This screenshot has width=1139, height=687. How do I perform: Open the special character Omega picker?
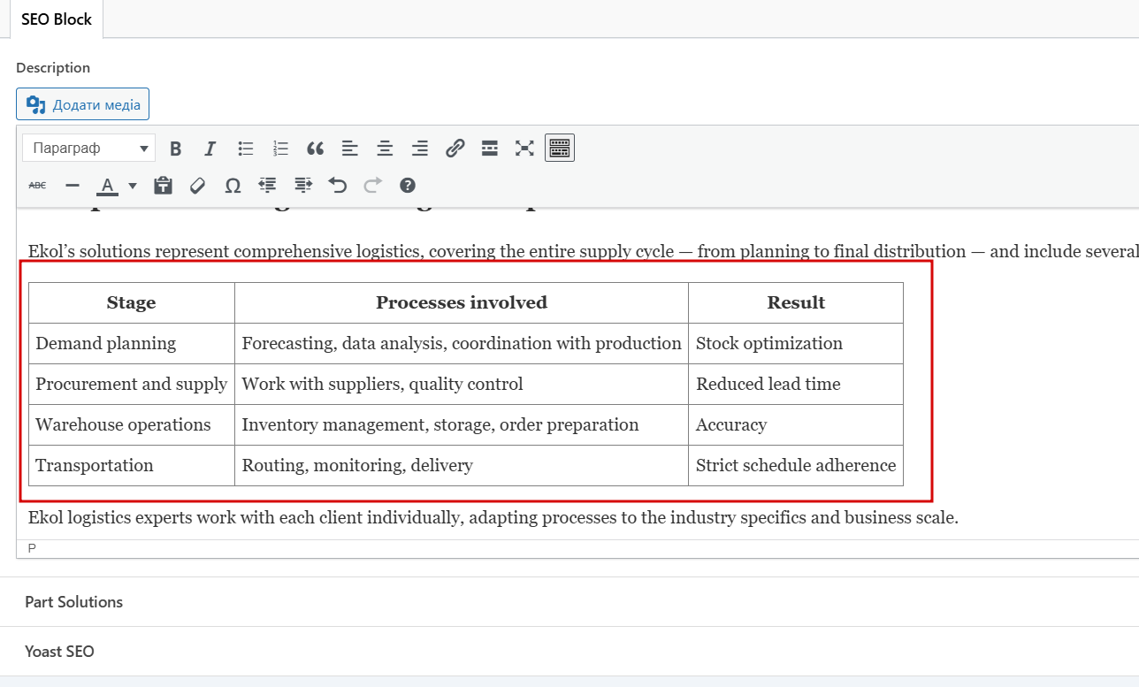pyautogui.click(x=233, y=186)
